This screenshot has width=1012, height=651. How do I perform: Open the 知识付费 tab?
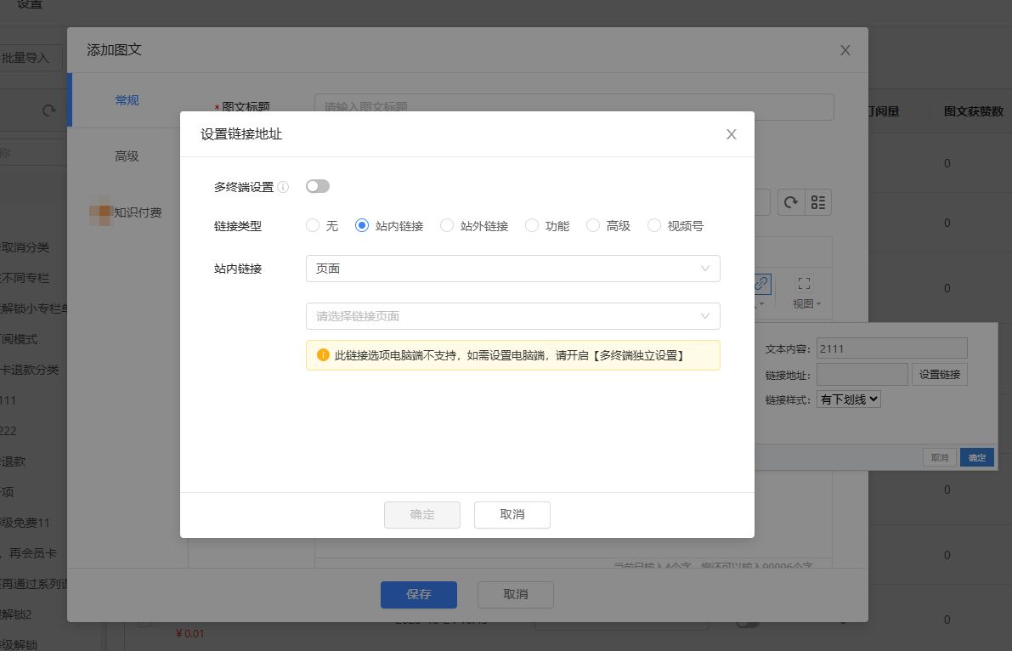(137, 212)
